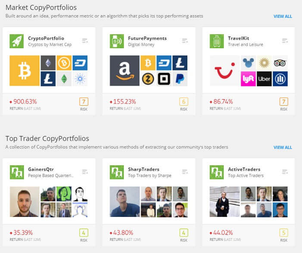Click the GainersQtr people icon
The height and width of the screenshot is (253, 302).
point(17,172)
